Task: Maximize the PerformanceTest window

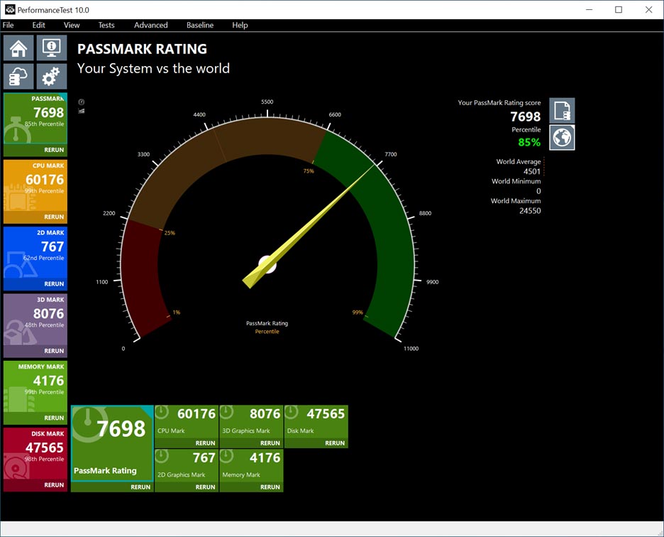Action: pyautogui.click(x=619, y=9)
